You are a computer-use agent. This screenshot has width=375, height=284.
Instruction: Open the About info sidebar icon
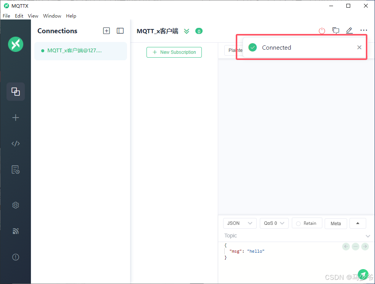pos(16,257)
